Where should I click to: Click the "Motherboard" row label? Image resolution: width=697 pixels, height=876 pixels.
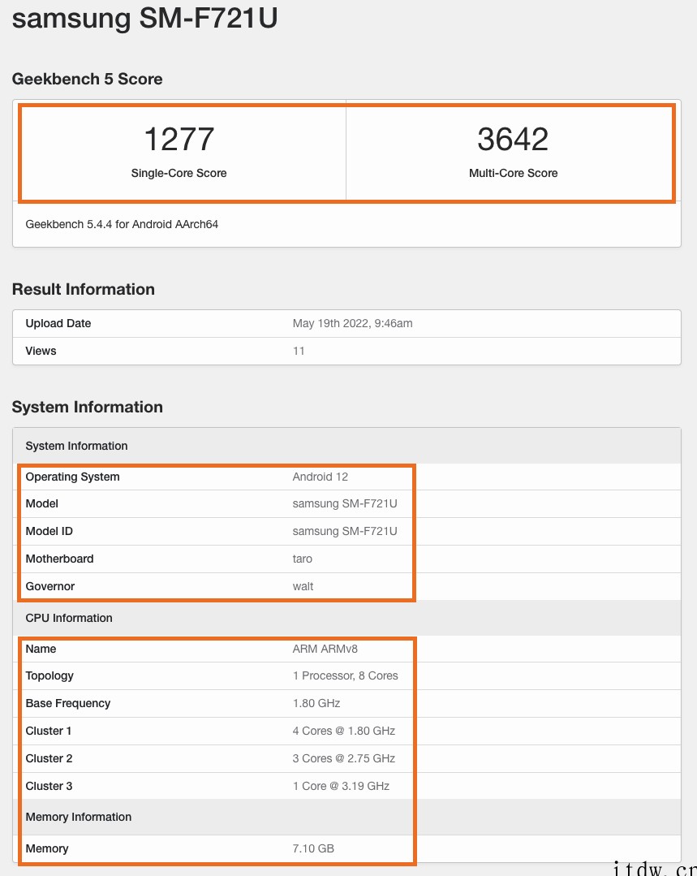[59, 559]
